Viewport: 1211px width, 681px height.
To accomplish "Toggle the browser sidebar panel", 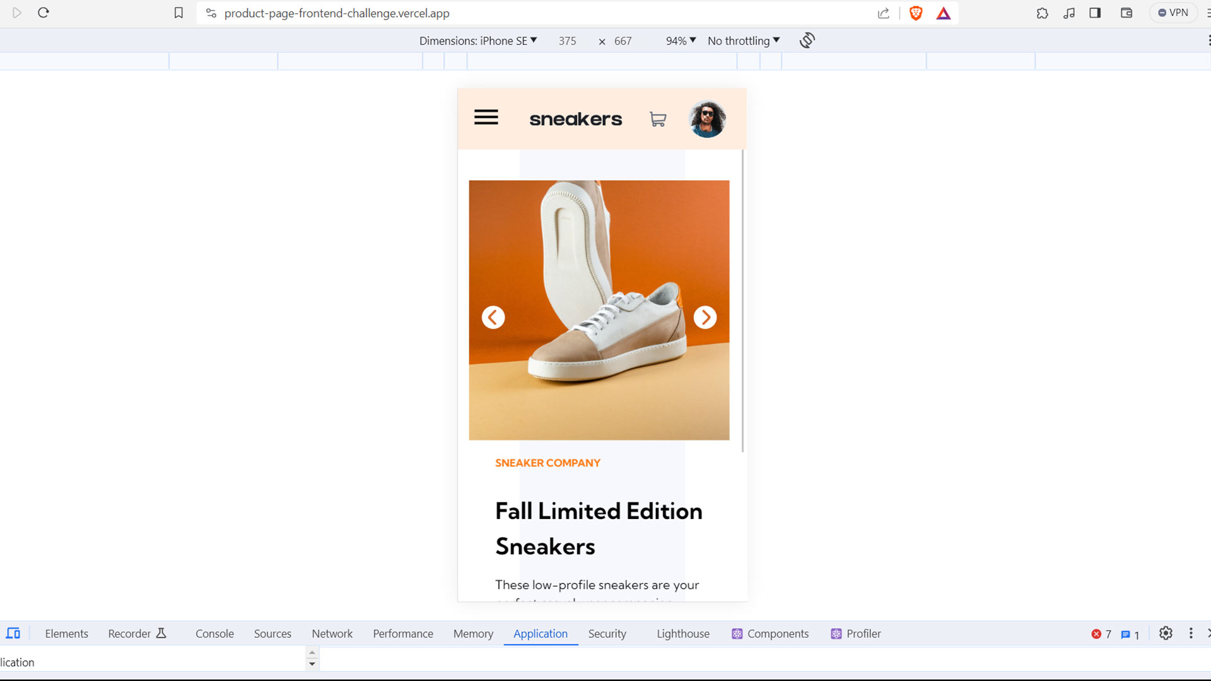I will (x=1095, y=13).
